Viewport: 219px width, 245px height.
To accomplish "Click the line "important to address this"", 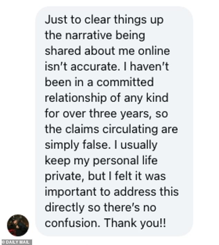I will point(112,191).
